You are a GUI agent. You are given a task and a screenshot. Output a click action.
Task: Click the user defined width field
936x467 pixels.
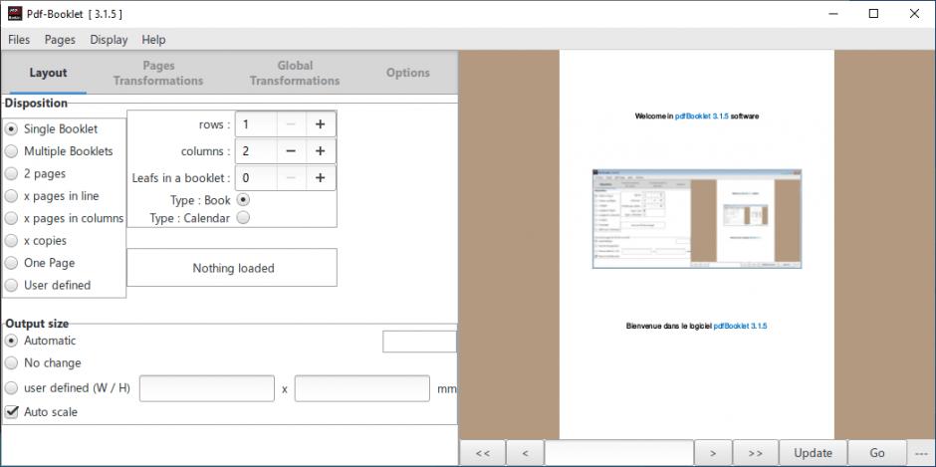(207, 388)
